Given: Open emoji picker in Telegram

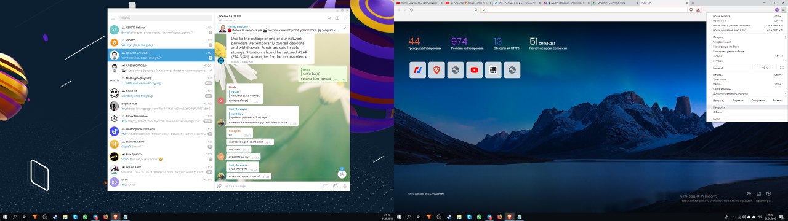Looking at the screenshot, I should pyautogui.click(x=336, y=186).
